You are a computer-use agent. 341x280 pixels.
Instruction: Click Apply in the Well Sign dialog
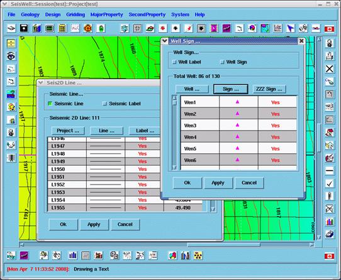[x=218, y=183]
